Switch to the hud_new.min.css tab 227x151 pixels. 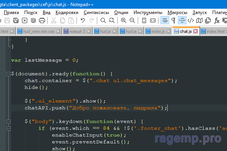coord(39,31)
